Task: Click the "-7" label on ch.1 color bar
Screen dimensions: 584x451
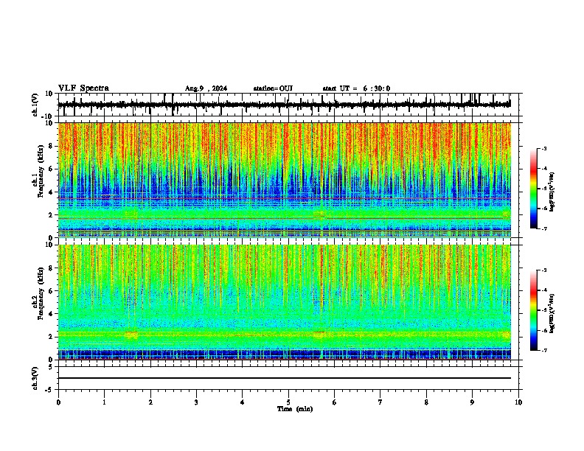Action: [544, 228]
